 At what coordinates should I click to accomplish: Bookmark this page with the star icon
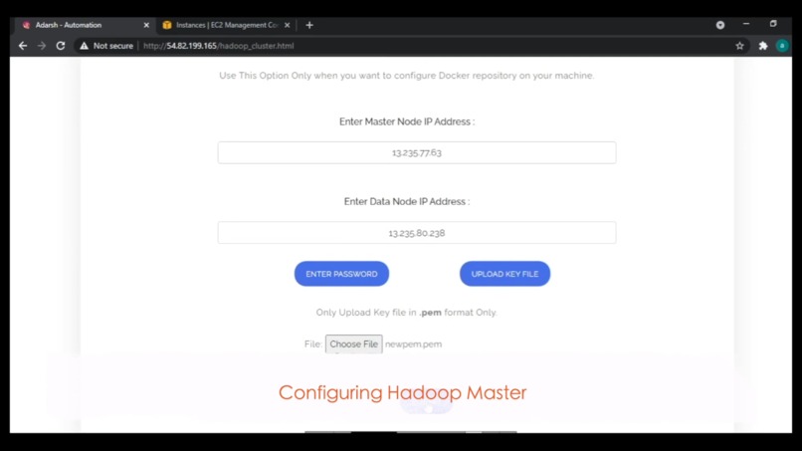click(x=739, y=46)
